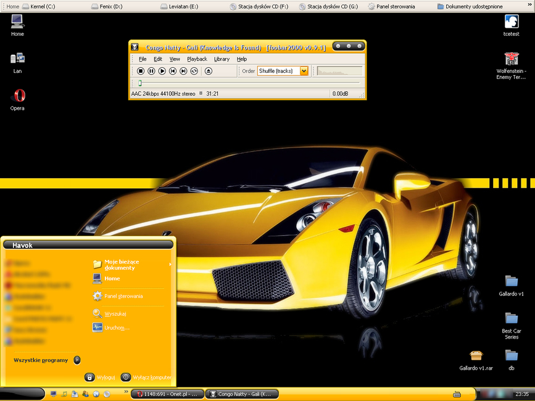This screenshot has width=535, height=401.
Task: Open the View menu in foobar2000
Action: coord(175,59)
